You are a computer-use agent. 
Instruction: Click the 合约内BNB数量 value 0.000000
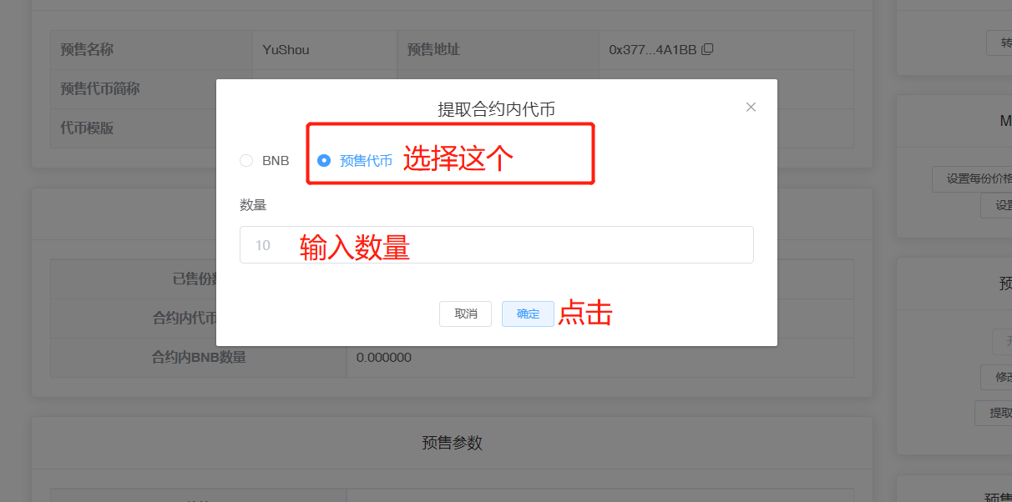pos(383,358)
